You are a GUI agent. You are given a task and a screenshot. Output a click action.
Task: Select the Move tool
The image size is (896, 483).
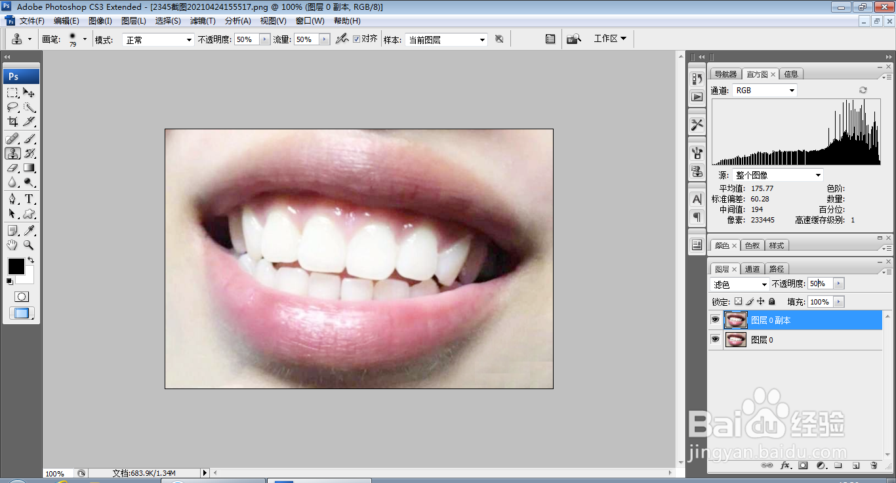29,93
